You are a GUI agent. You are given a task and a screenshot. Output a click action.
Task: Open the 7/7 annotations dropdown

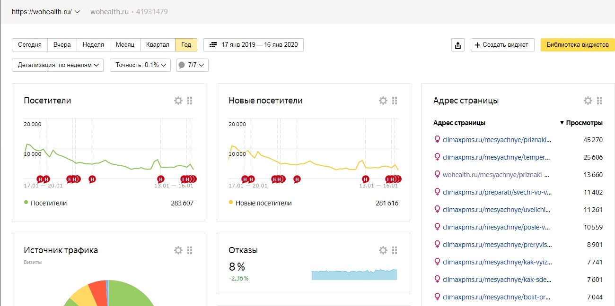[193, 65]
